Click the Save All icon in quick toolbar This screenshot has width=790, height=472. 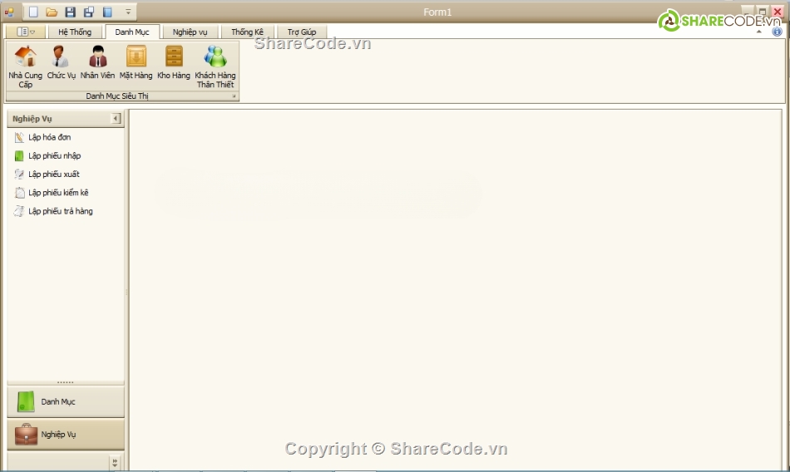89,12
